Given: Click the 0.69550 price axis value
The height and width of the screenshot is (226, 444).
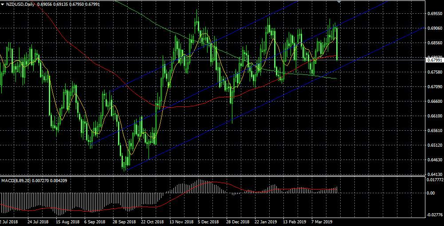Looking at the screenshot, I should pos(435,14).
